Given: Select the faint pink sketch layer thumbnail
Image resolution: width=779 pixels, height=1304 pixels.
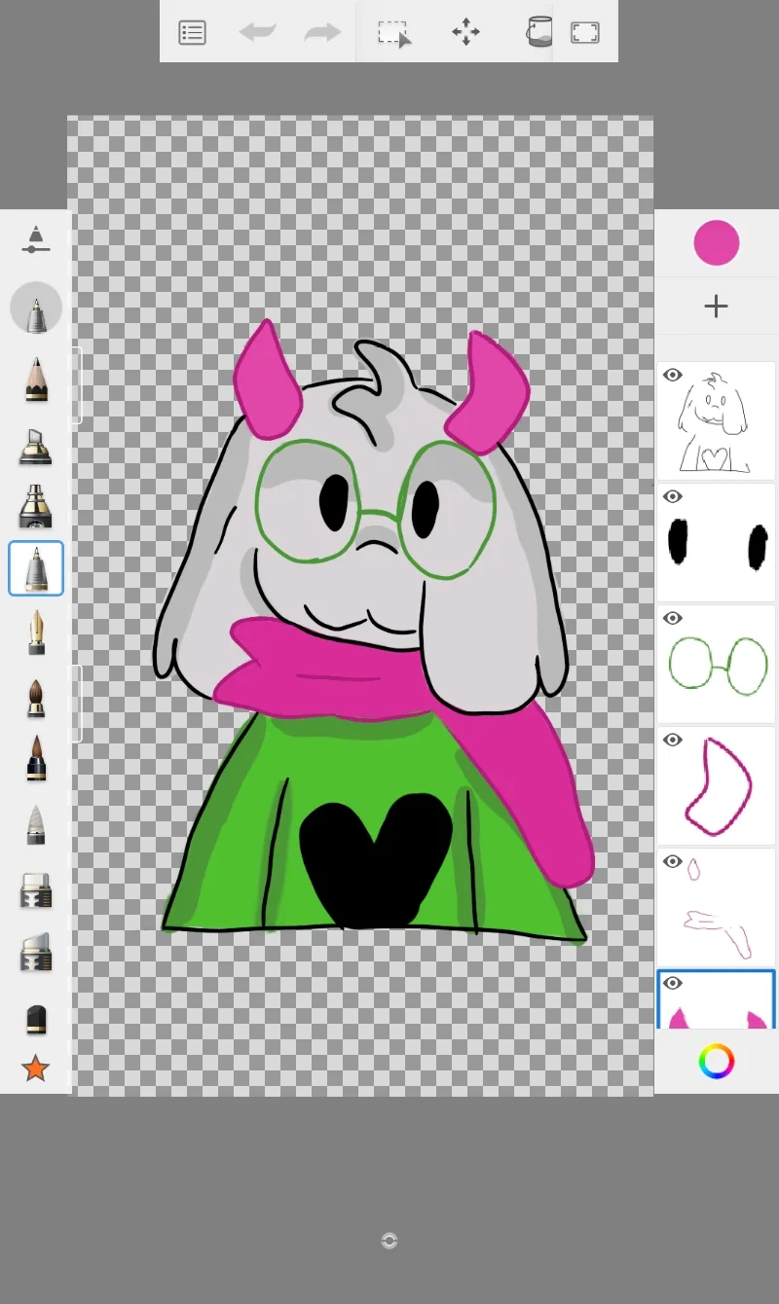Looking at the screenshot, I should (x=717, y=908).
